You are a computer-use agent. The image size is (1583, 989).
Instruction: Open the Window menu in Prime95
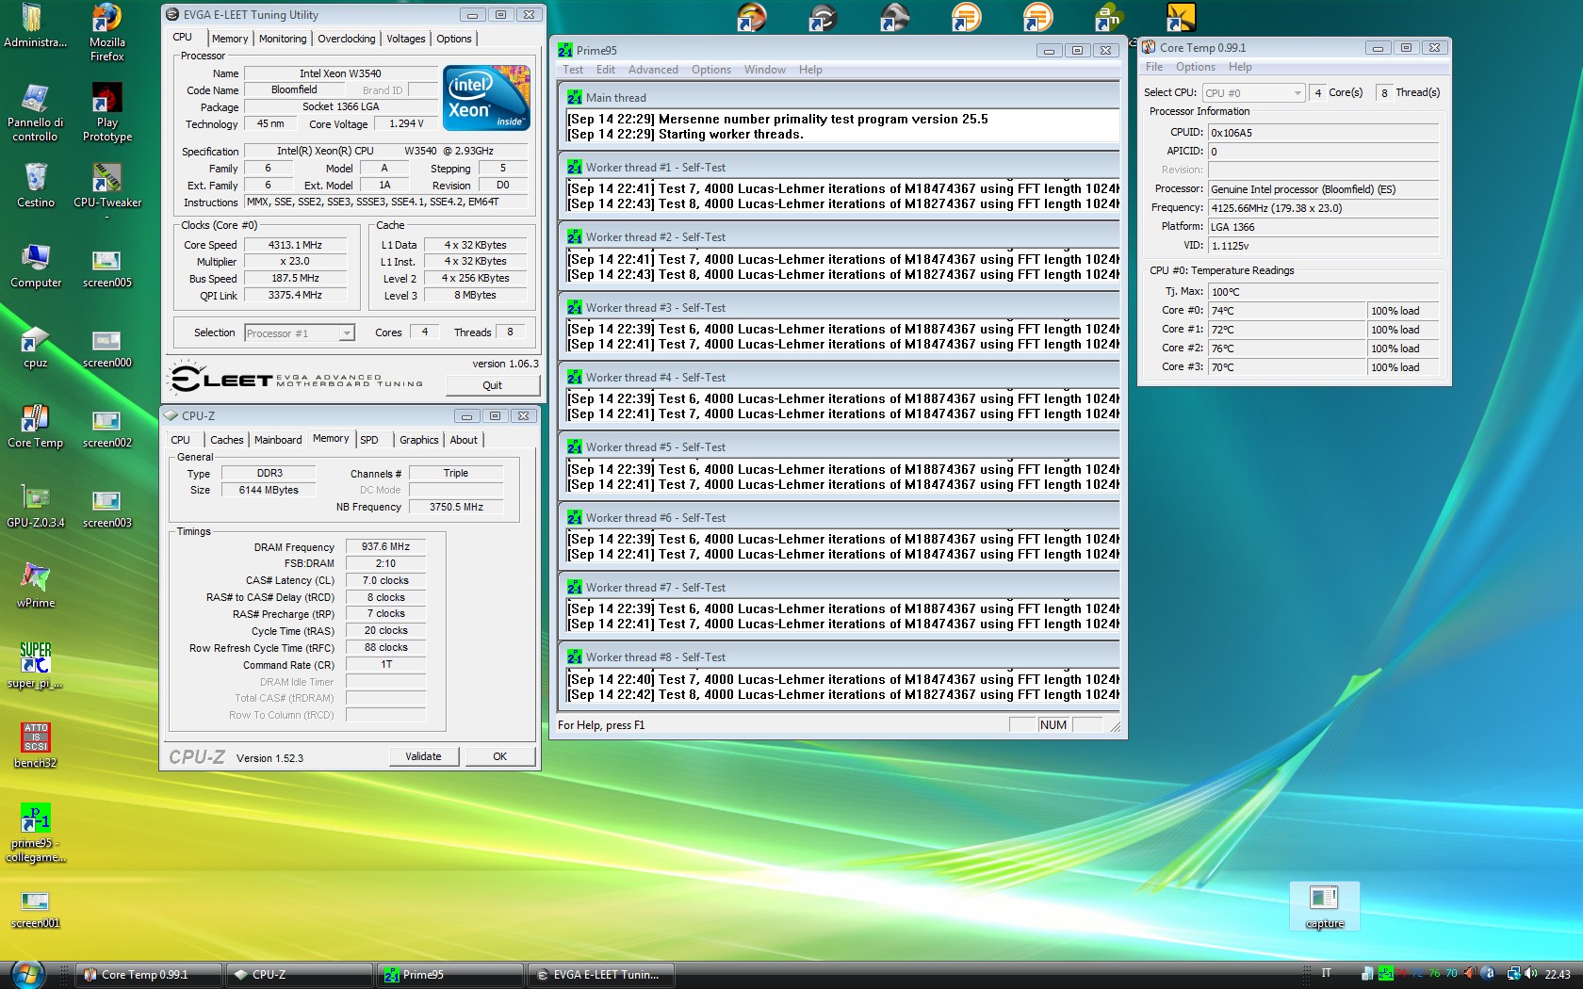(x=764, y=70)
